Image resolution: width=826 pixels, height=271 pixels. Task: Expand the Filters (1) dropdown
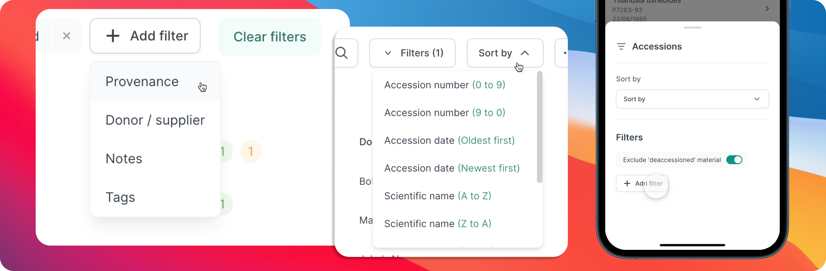point(412,53)
